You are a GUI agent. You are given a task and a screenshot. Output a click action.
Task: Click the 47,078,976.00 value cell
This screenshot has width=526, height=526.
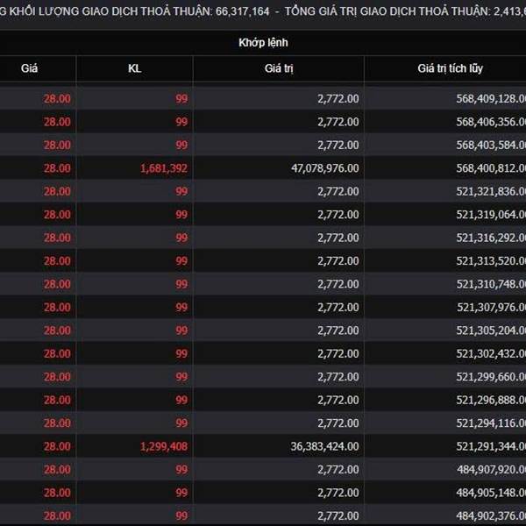(x=324, y=168)
